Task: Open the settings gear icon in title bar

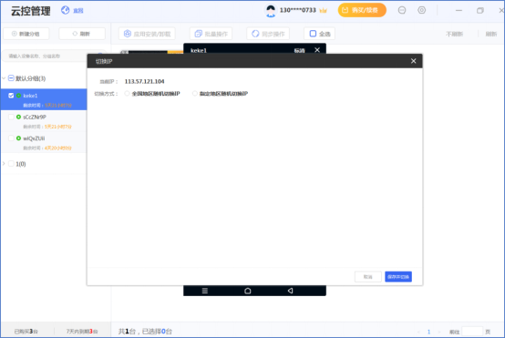Action: click(x=421, y=10)
